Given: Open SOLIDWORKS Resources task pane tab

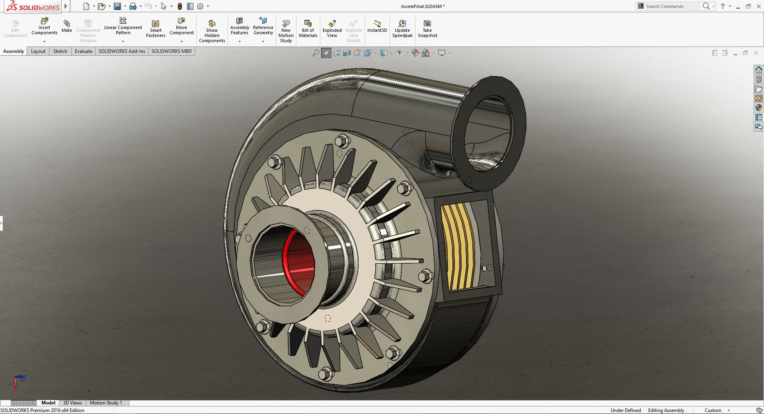Looking at the screenshot, I should point(759,70).
